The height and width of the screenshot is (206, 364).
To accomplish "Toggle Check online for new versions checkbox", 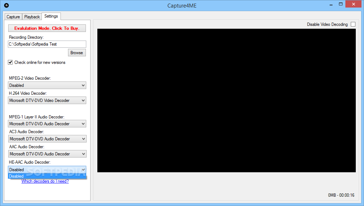I will pos(10,62).
